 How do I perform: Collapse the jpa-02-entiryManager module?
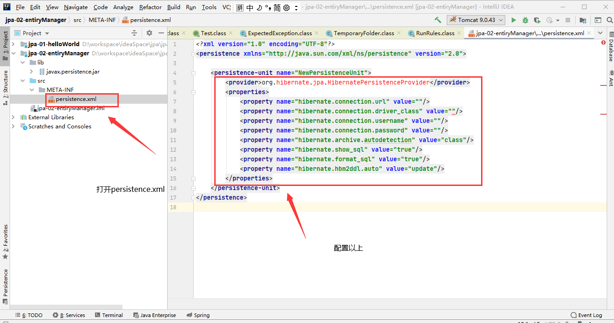point(13,53)
